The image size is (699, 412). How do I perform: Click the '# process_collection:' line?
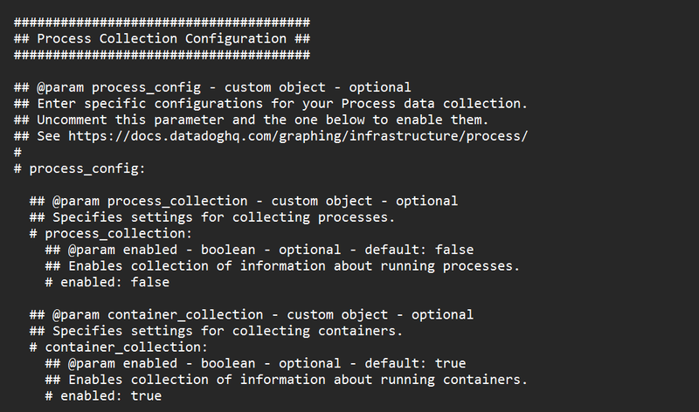[x=109, y=233]
